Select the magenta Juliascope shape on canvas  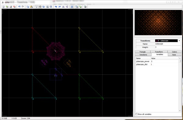tap(56, 51)
